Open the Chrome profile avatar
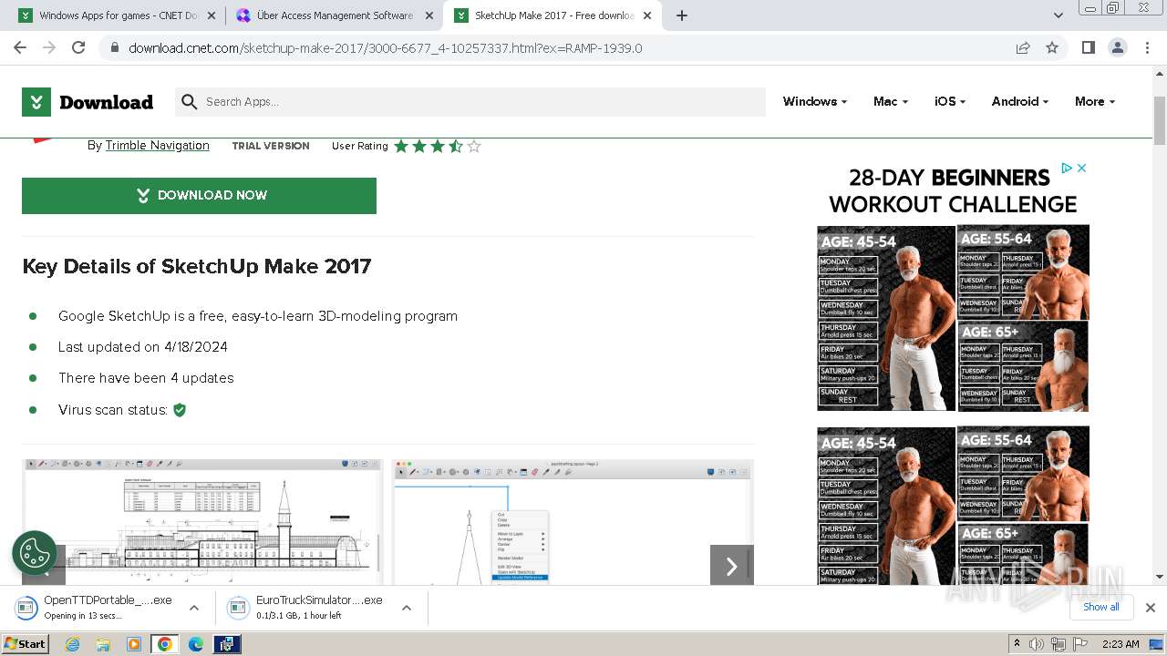This screenshot has width=1167, height=656. pyautogui.click(x=1117, y=47)
